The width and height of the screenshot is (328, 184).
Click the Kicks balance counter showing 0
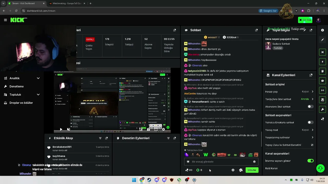tap(199, 170)
